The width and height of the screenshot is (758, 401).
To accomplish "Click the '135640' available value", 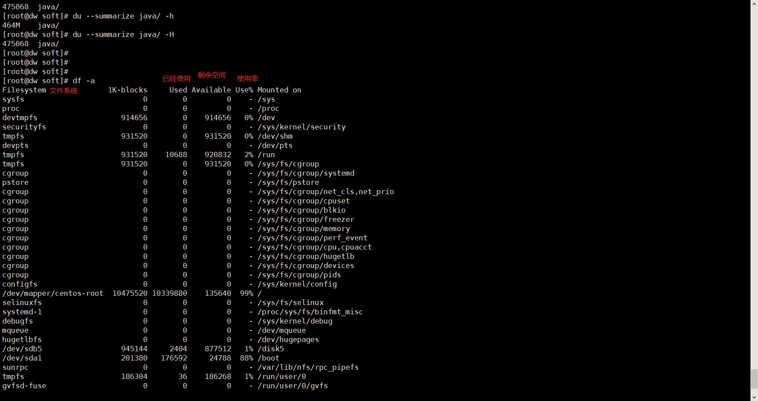I will click(x=218, y=293).
